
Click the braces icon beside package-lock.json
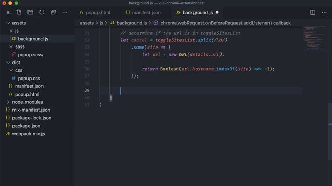8,118
